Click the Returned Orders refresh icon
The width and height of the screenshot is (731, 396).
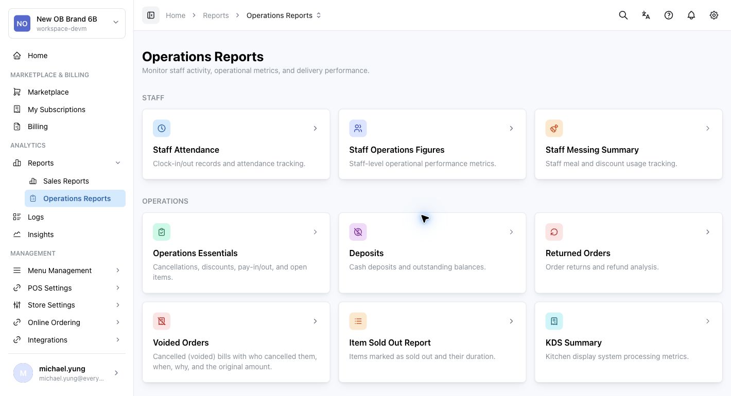(554, 232)
